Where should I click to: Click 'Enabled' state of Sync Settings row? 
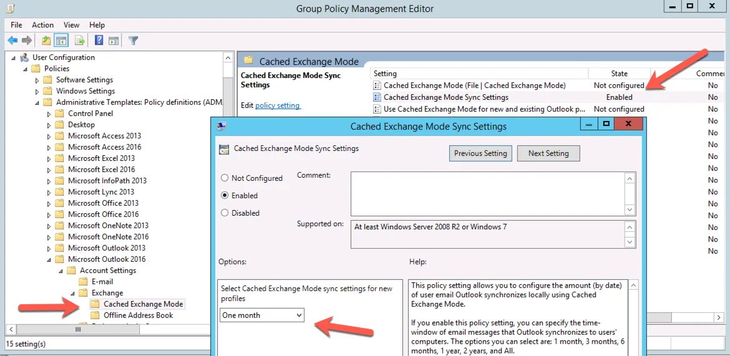pos(619,97)
